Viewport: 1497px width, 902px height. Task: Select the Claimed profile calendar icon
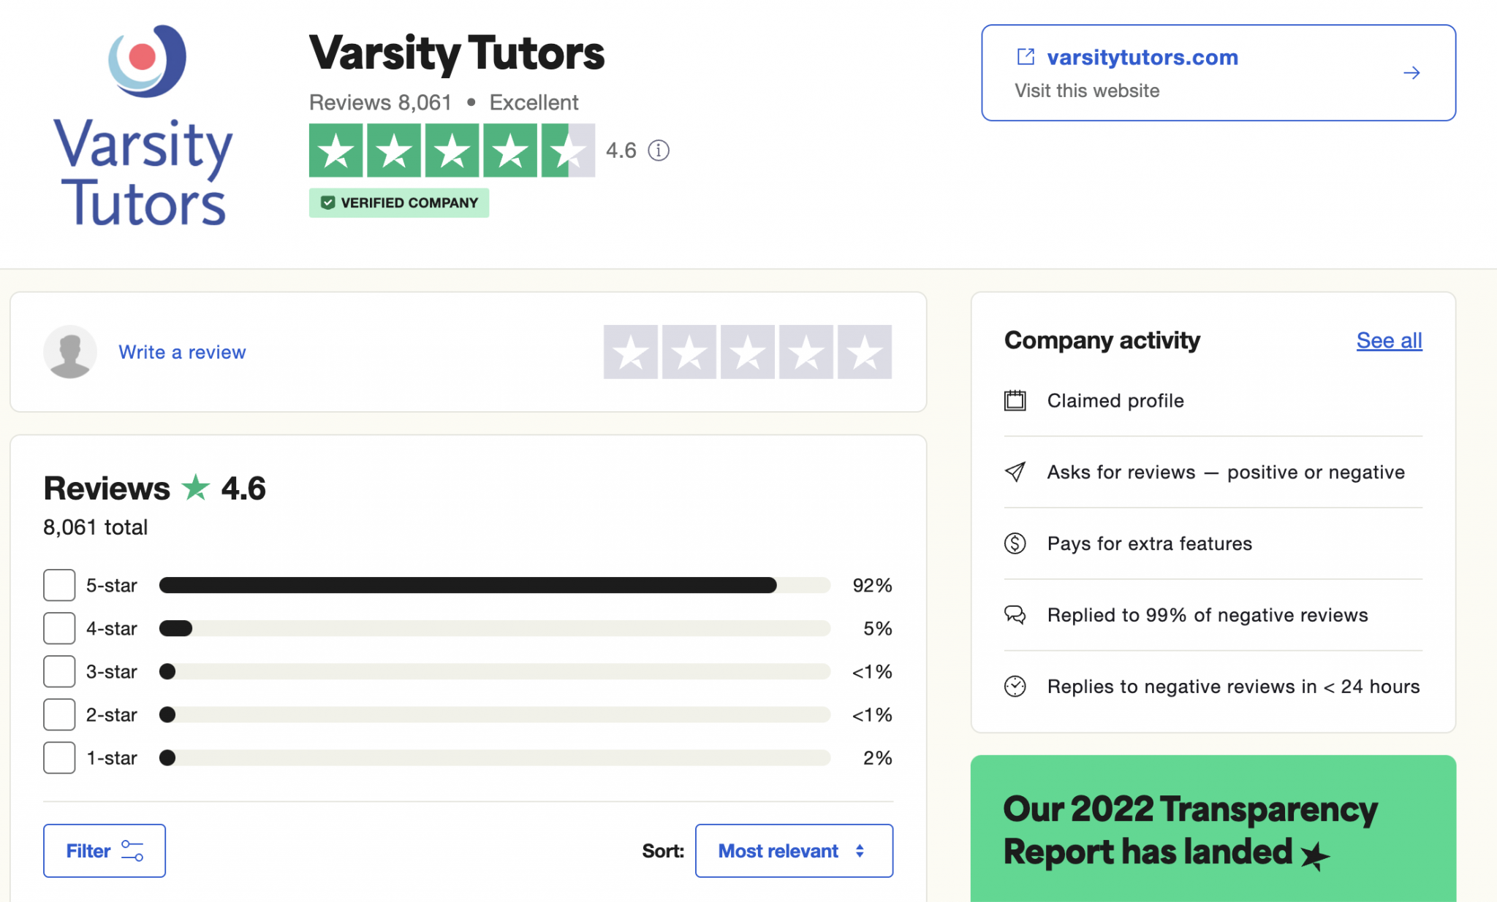(1016, 400)
